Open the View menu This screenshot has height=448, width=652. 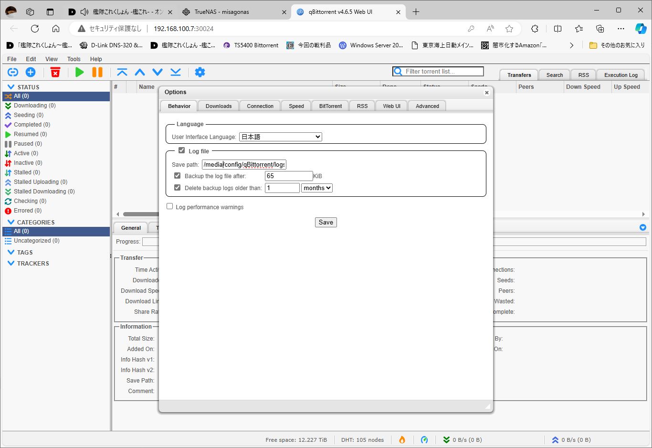click(x=52, y=59)
